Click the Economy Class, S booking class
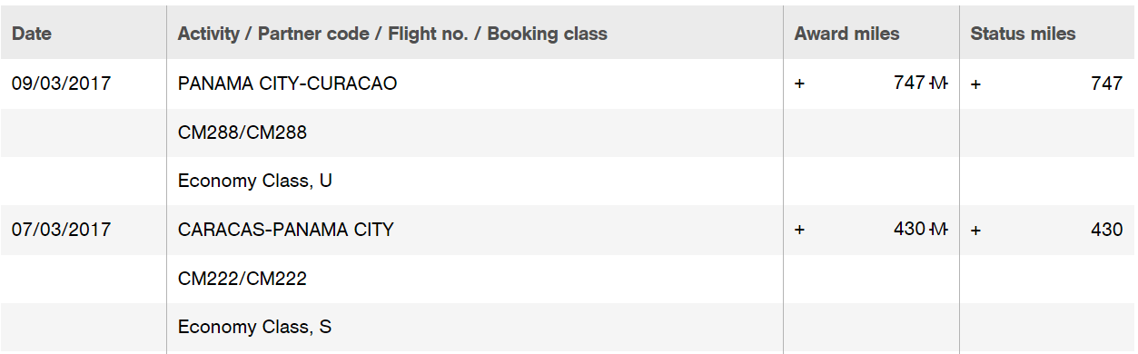 click(x=254, y=327)
